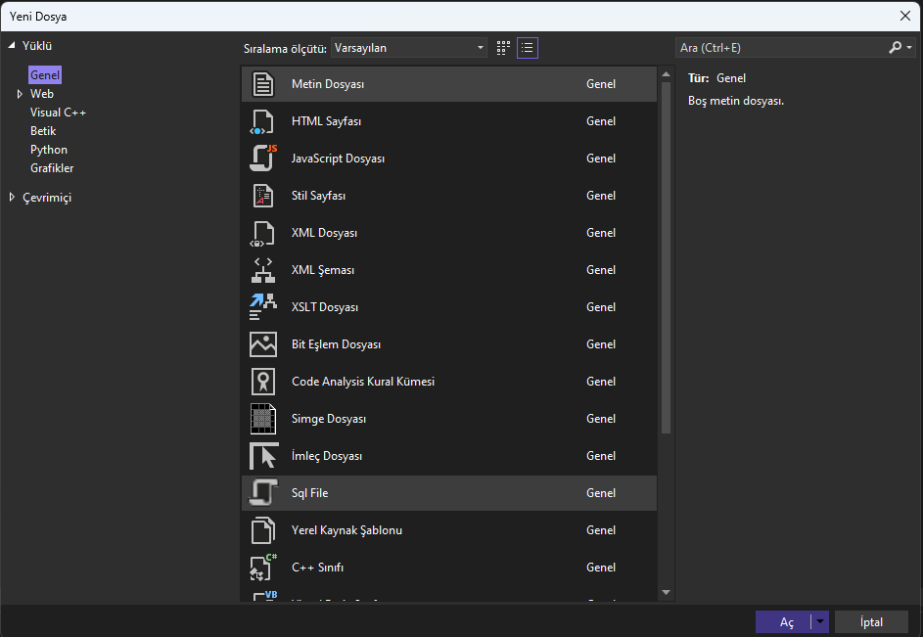Choose the Bit Eşlem Dosyası picture icon
Image resolution: width=923 pixels, height=637 pixels.
[262, 344]
